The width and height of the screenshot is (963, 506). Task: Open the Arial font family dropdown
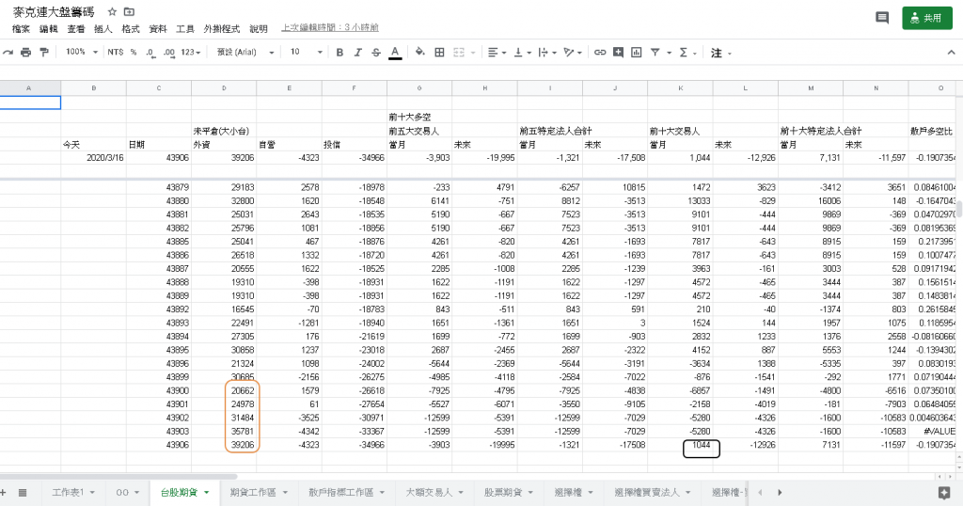point(240,53)
